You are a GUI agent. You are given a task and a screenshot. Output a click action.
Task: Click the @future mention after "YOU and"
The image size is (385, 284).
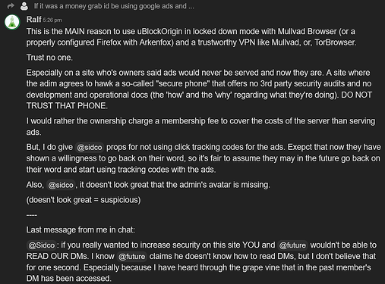[x=292, y=245]
